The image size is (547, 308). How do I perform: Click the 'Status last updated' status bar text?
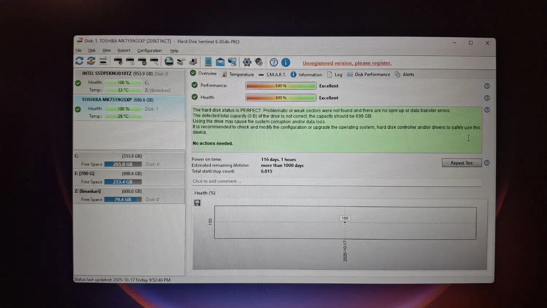122,280
